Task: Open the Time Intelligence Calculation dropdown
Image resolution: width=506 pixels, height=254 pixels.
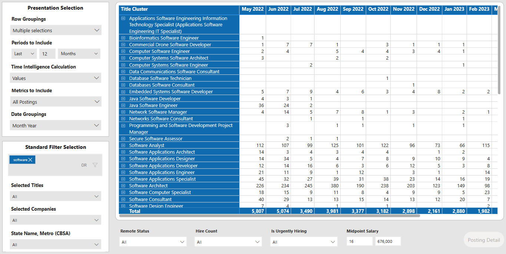Action: click(56, 78)
